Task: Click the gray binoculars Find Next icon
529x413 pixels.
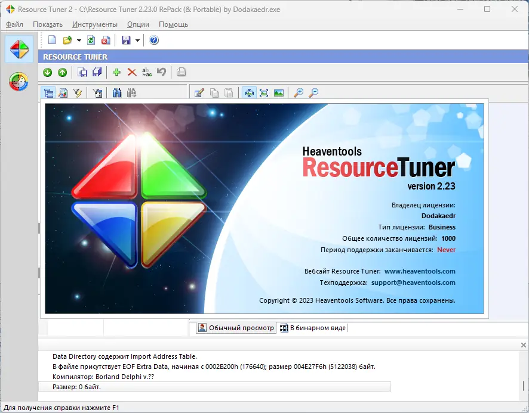Action: [x=131, y=92]
